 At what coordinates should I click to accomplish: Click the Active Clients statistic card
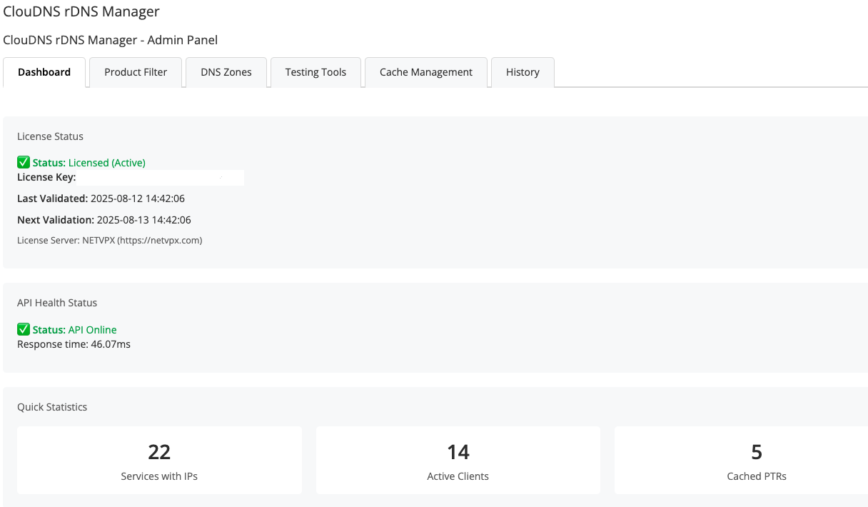[x=458, y=460]
